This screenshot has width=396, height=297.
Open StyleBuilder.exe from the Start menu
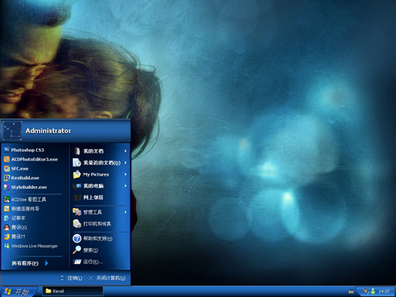coord(25,187)
